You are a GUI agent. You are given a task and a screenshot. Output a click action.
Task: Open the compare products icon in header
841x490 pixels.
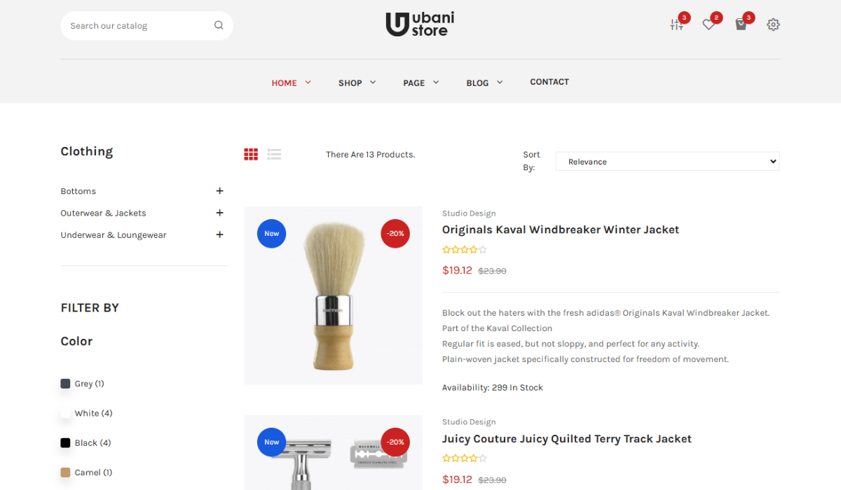coord(676,24)
